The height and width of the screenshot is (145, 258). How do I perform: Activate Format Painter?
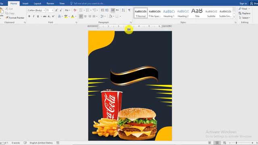point(15,18)
